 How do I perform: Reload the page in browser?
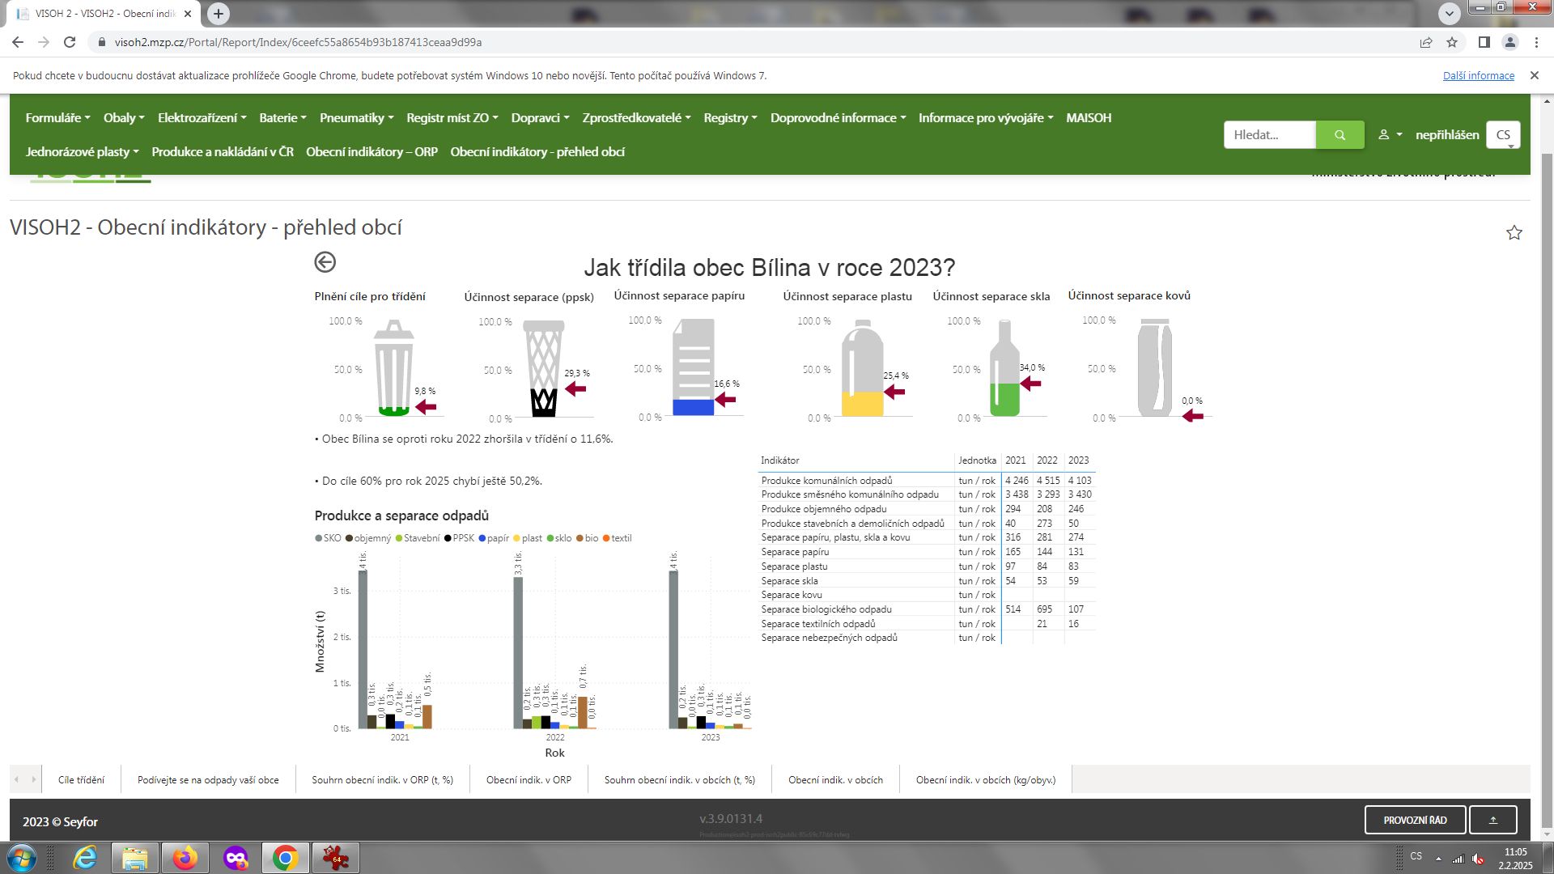[x=70, y=42]
